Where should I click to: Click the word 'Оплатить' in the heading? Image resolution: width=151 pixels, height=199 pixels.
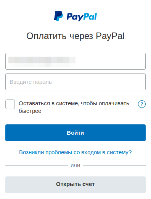pyautogui.click(x=46, y=36)
